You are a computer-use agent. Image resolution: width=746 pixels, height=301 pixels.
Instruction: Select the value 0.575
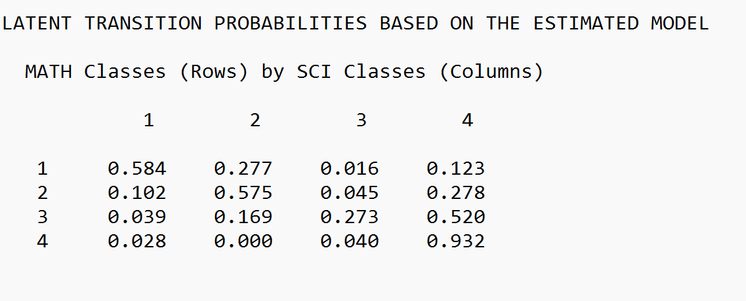click(243, 193)
